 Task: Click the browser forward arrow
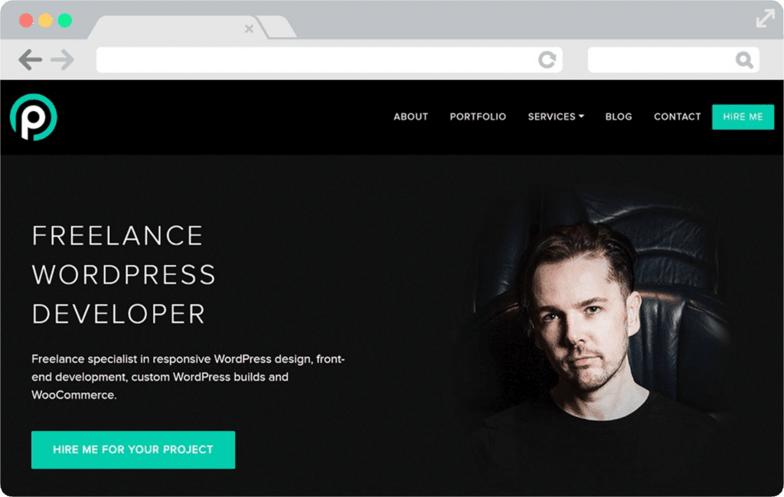click(63, 60)
